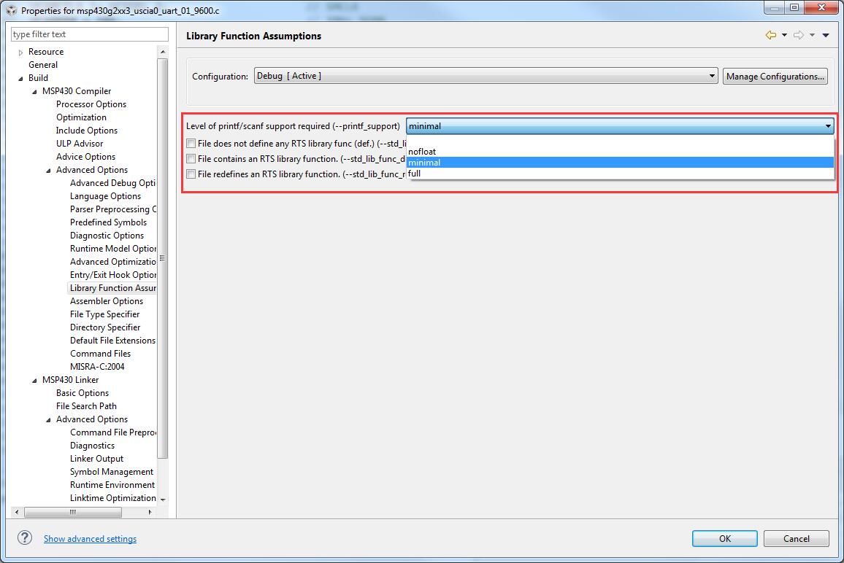Collapse linker Advanced Options node
844x563 pixels.
point(48,420)
